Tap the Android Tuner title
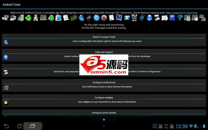 pos(12,5)
